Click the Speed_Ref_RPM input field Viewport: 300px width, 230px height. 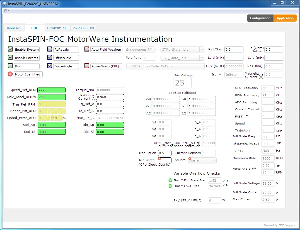click(52, 90)
